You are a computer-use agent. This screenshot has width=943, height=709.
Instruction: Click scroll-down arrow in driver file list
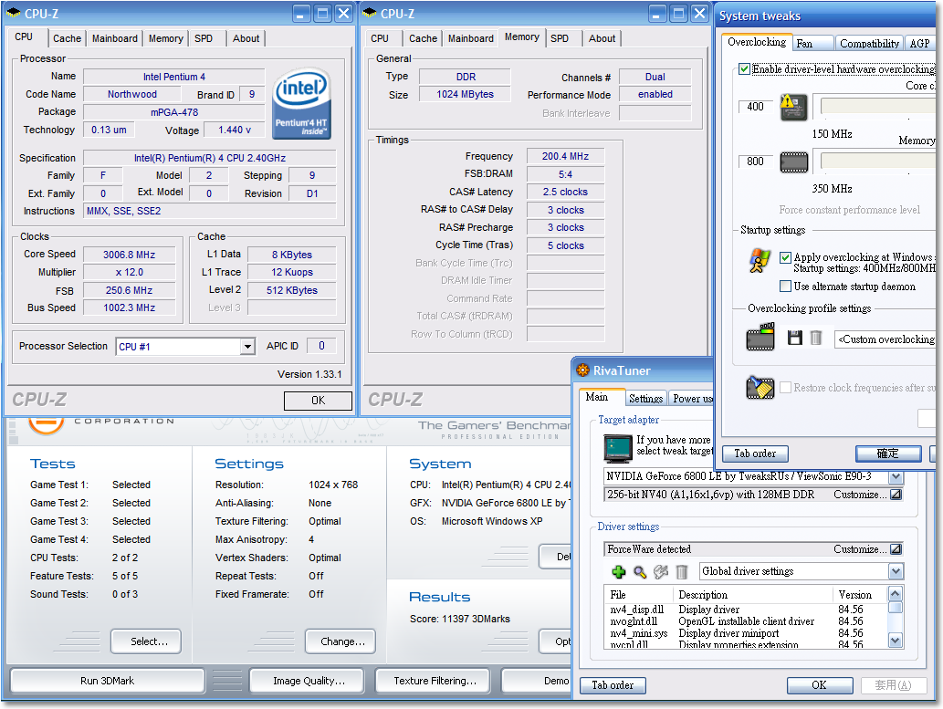pyautogui.click(x=895, y=641)
